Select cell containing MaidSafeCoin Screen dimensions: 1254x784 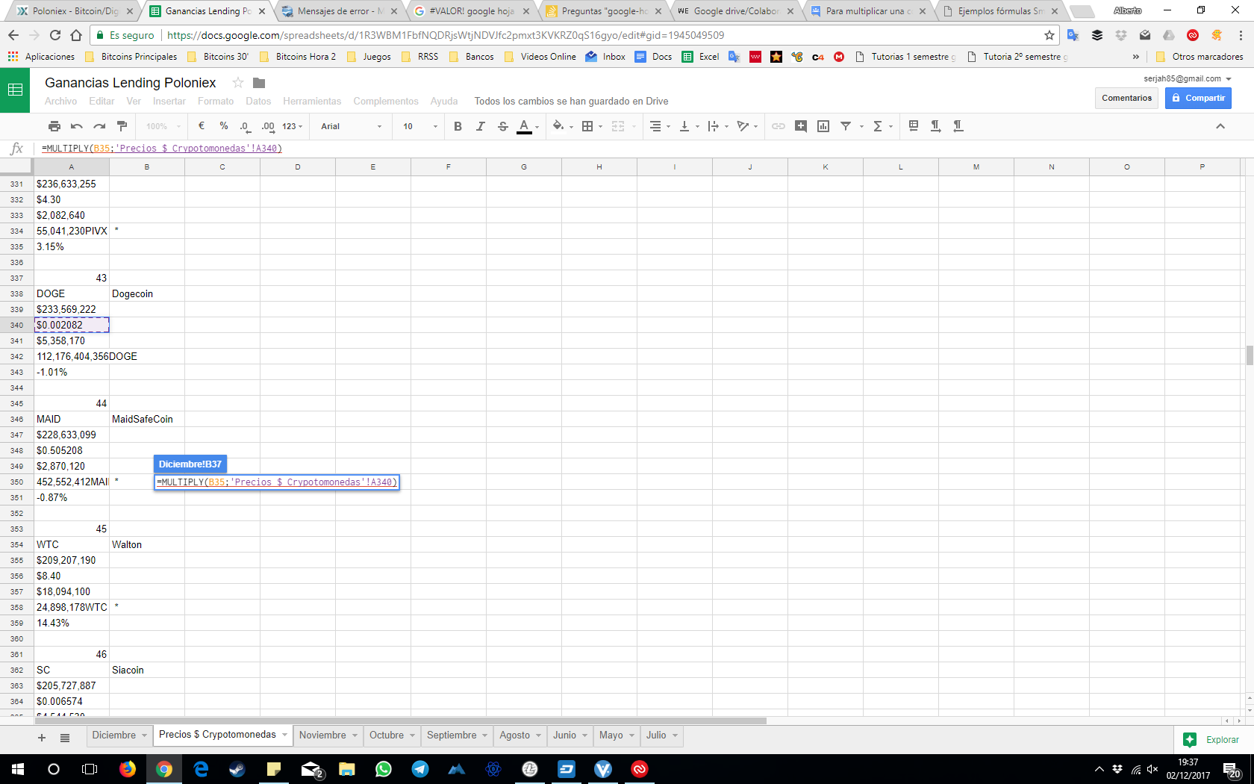(147, 419)
